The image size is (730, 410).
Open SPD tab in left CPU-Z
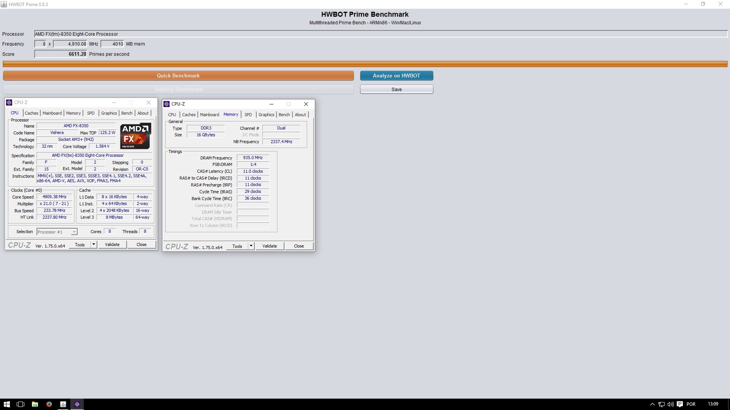[x=91, y=113]
